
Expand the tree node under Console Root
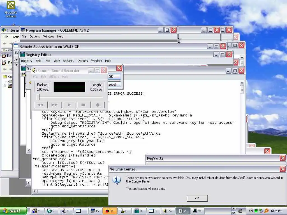tap(5, 86)
